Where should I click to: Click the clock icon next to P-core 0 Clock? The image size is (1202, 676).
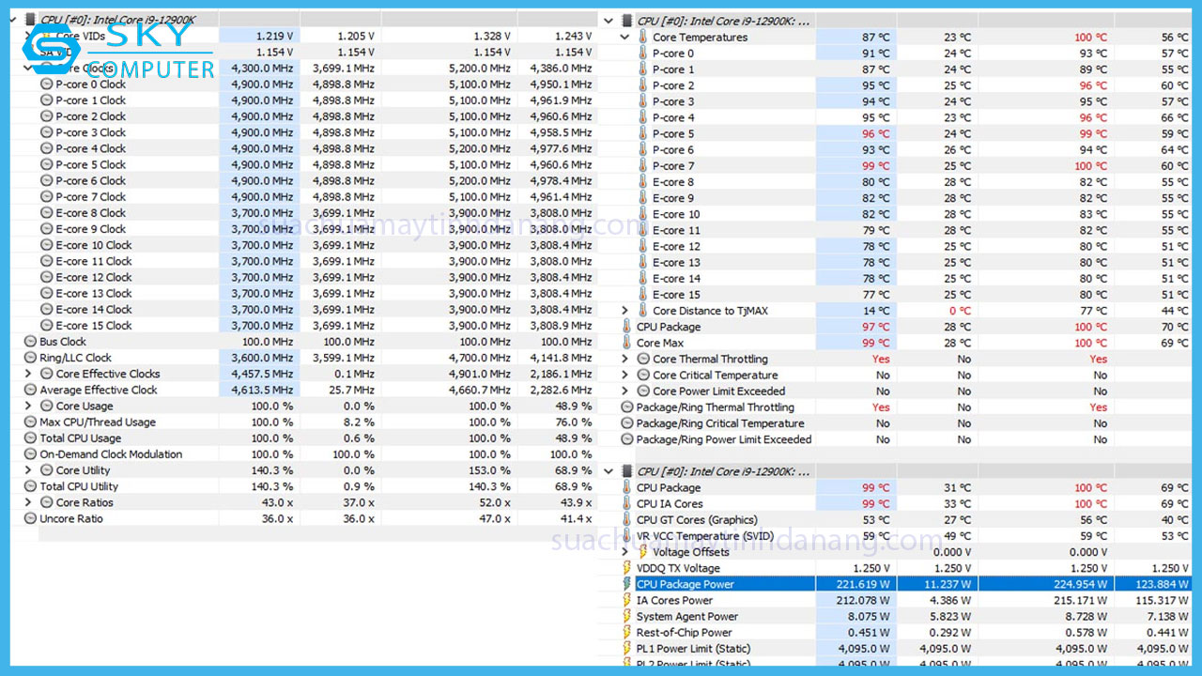point(46,84)
